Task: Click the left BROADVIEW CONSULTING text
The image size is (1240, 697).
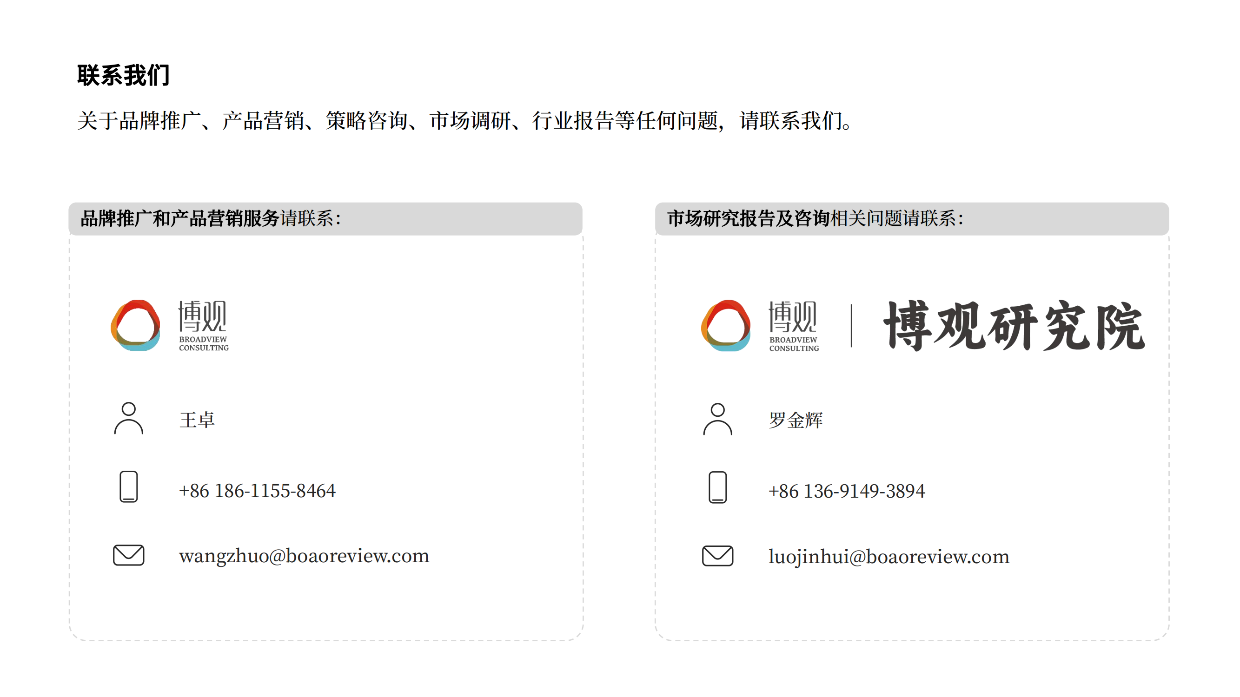Action: pos(204,343)
